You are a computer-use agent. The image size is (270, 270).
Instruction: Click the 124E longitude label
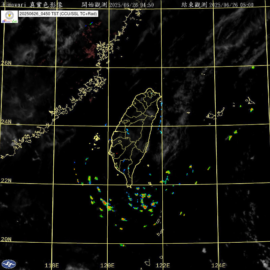click(x=218, y=265)
